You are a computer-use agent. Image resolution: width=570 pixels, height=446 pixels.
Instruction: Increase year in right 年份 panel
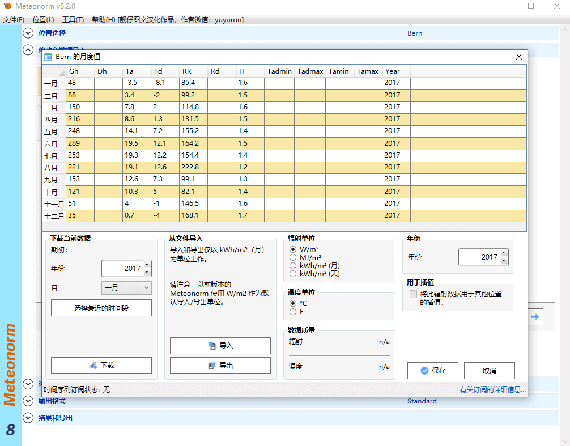[504, 253]
